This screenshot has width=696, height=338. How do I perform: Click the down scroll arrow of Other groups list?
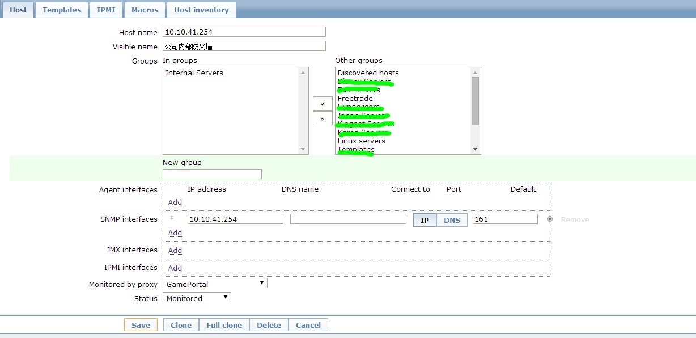click(x=475, y=150)
